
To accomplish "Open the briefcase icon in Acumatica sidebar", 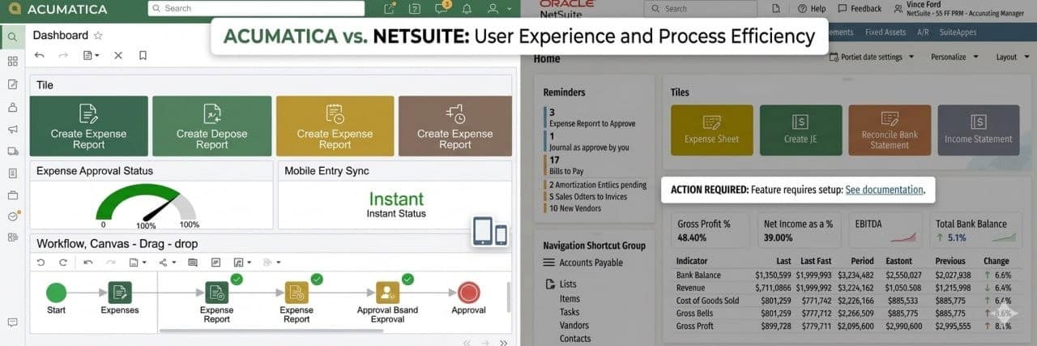I will pos(12,194).
